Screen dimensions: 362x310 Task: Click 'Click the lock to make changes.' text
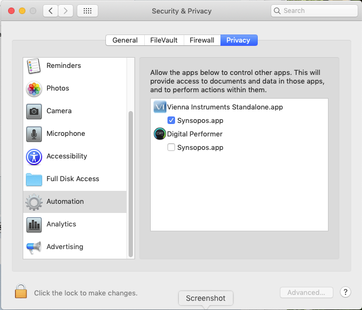click(x=86, y=293)
